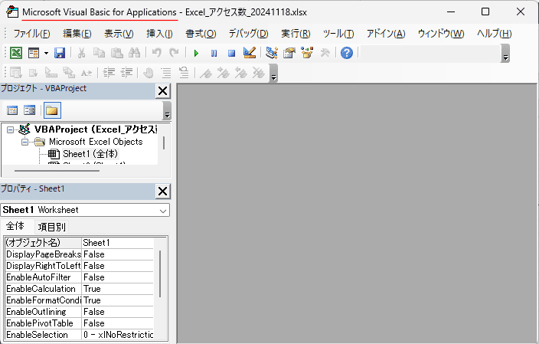Open 表示 menu
This screenshot has width=539, height=344.
coord(119,34)
